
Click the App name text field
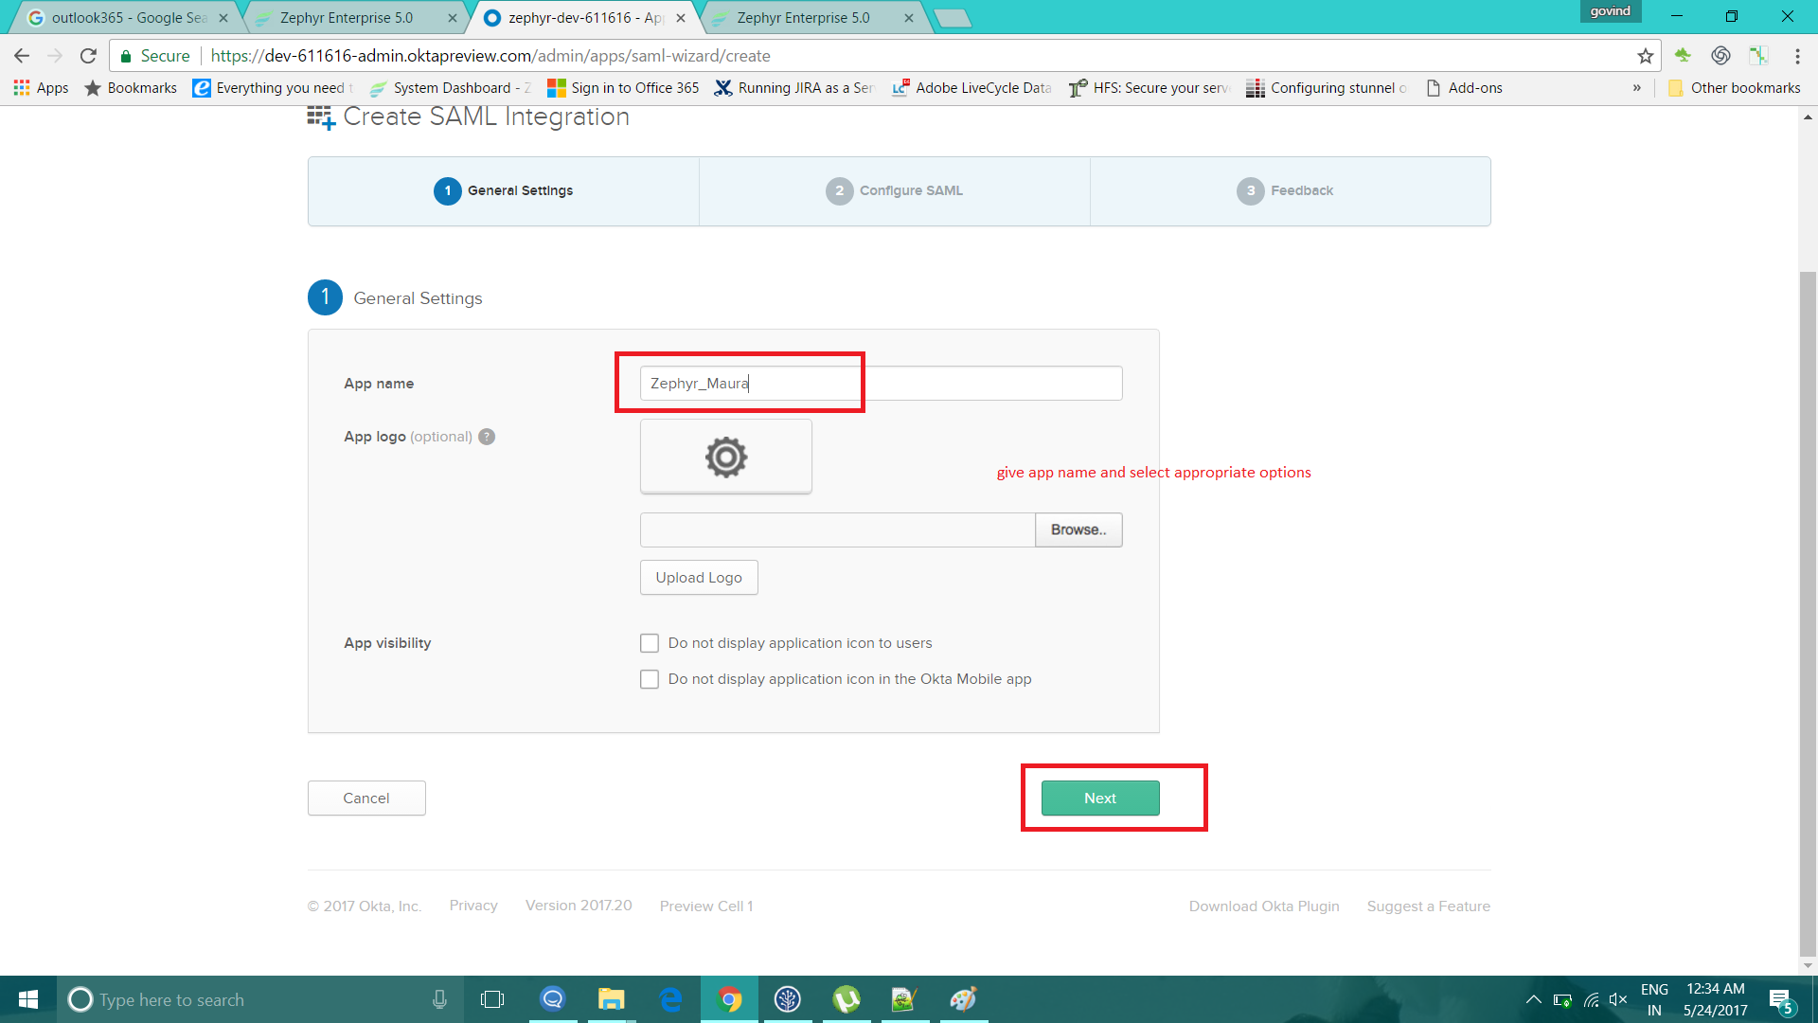click(x=881, y=384)
